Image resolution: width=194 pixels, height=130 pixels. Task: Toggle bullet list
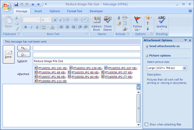[x=67, y=20]
